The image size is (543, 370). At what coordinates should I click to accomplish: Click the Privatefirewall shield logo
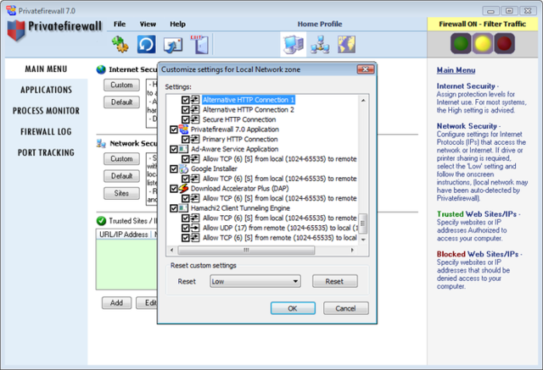pos(16,30)
